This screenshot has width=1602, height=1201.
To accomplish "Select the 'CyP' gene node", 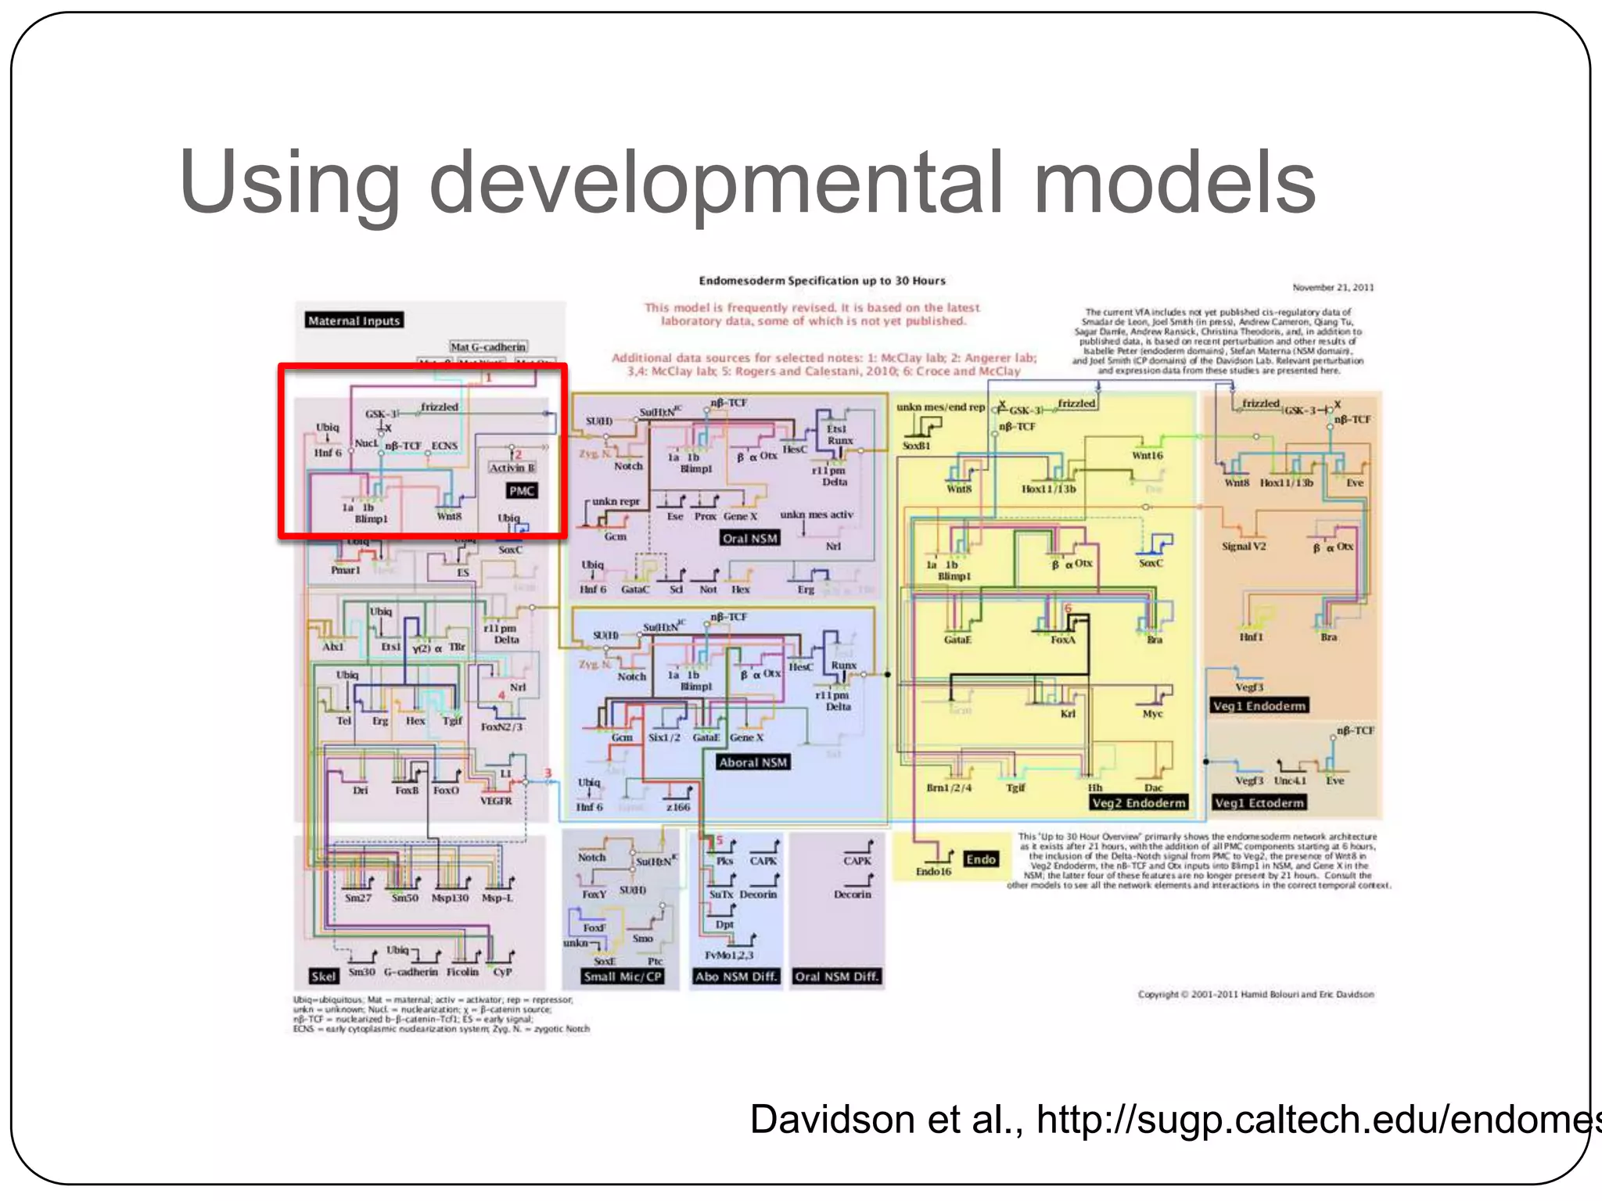I will 502,972.
